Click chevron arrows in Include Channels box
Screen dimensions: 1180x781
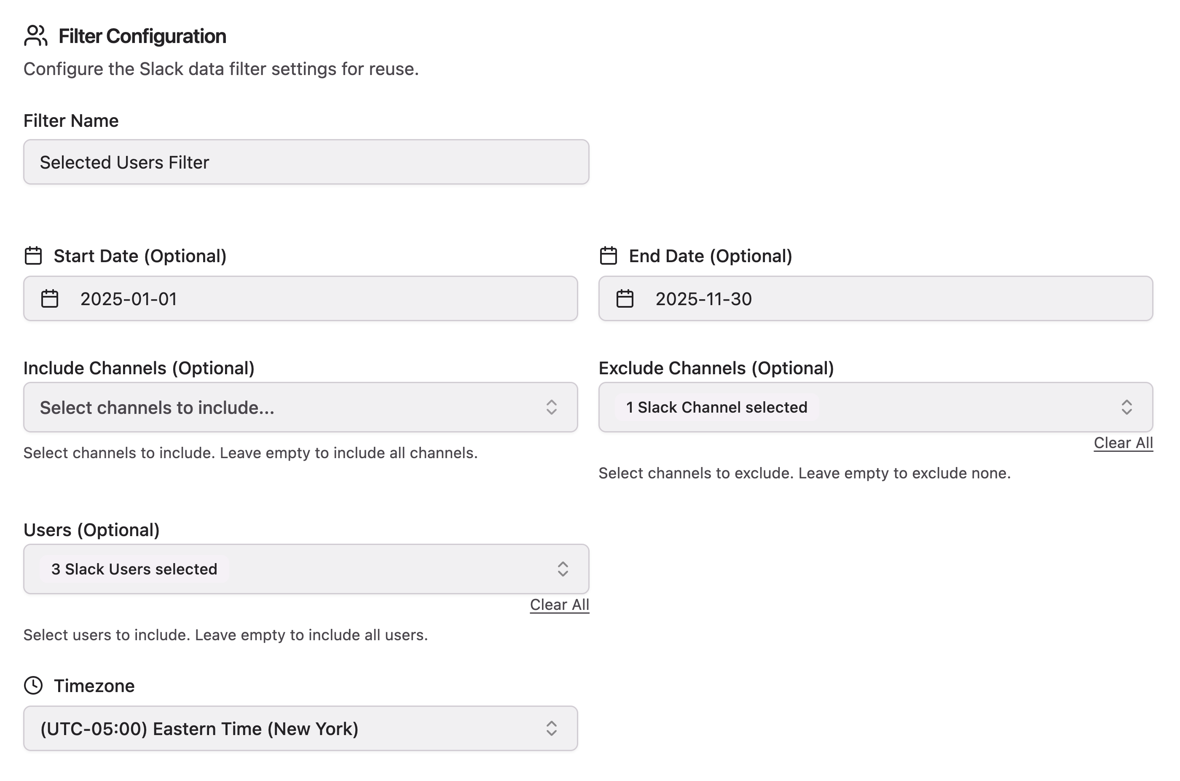point(551,408)
